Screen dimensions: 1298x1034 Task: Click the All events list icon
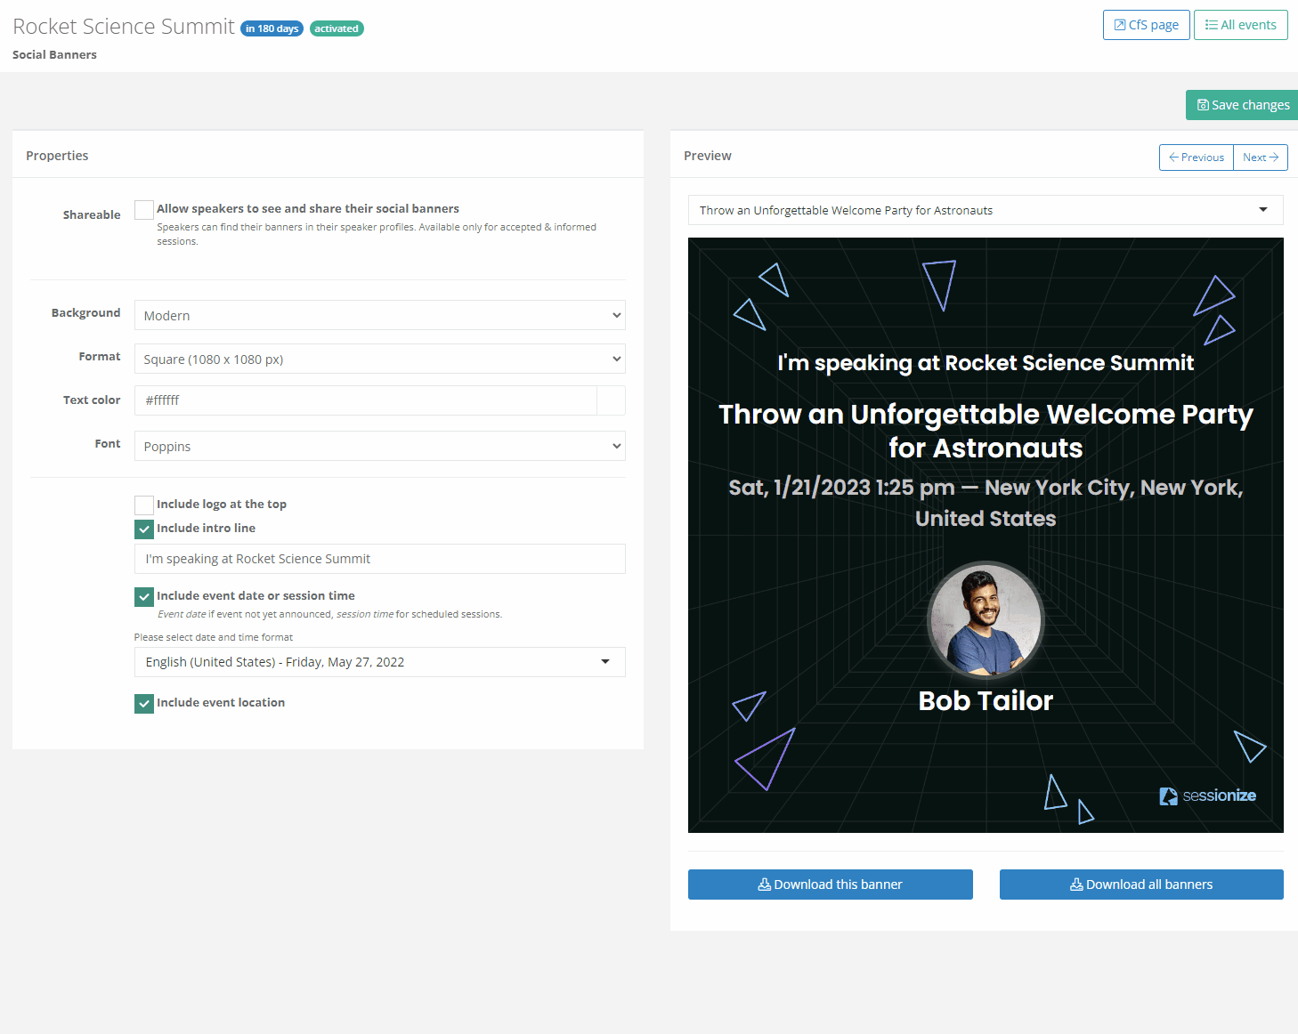pos(1211,25)
